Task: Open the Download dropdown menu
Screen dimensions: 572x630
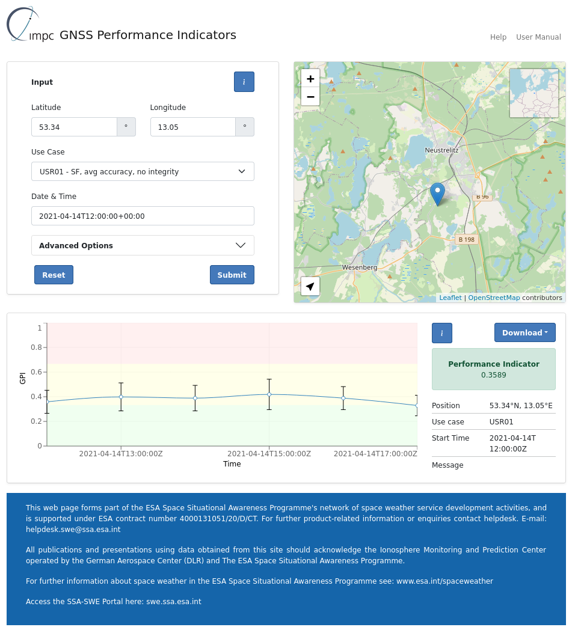Action: [x=524, y=333]
